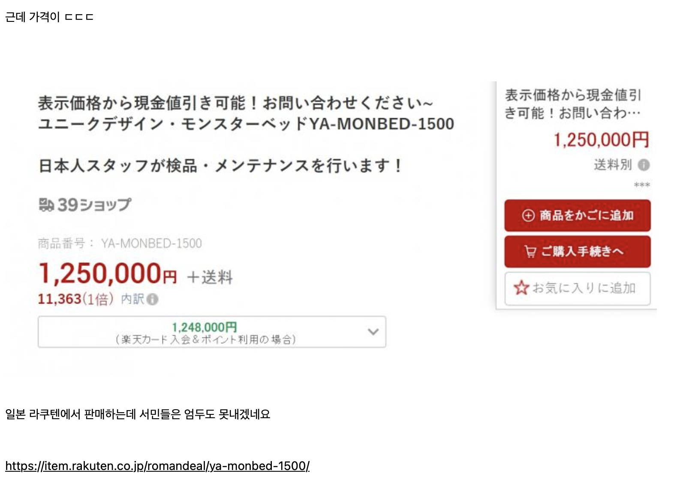This screenshot has height=482, width=674.
Task: Expand the 1,248,000円 price chevron
Action: pyautogui.click(x=373, y=332)
